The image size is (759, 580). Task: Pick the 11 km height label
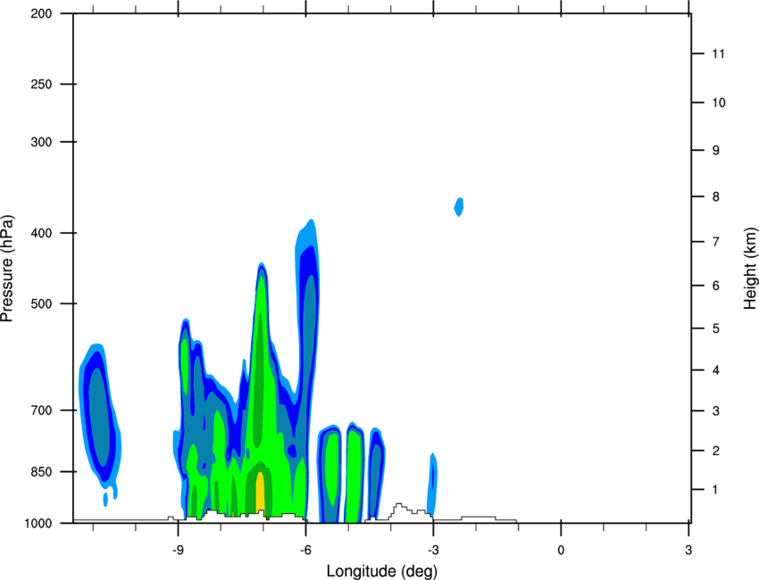point(718,54)
